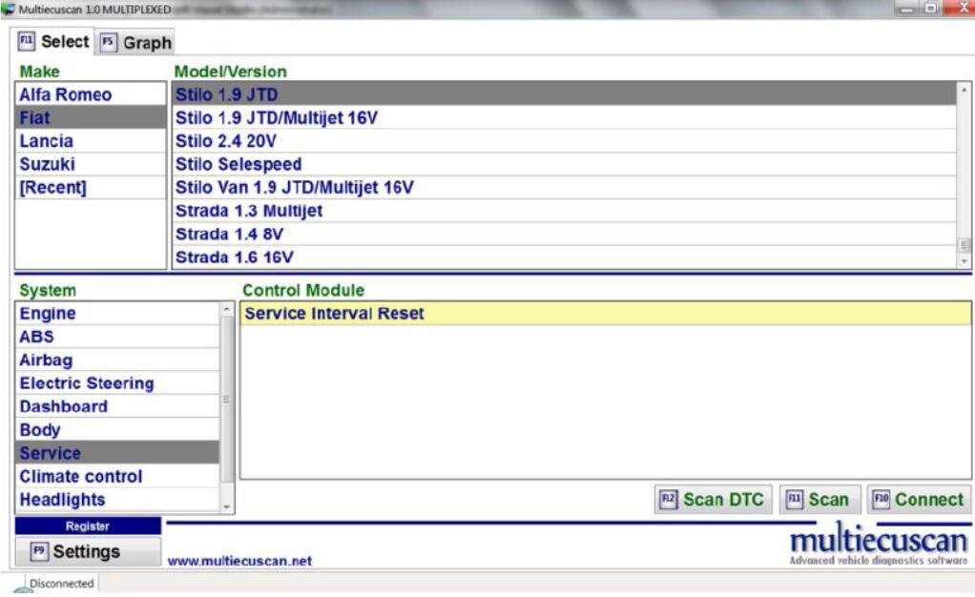Screen dimensions: 975x597
Task: Click the Scan button
Action: point(819,500)
